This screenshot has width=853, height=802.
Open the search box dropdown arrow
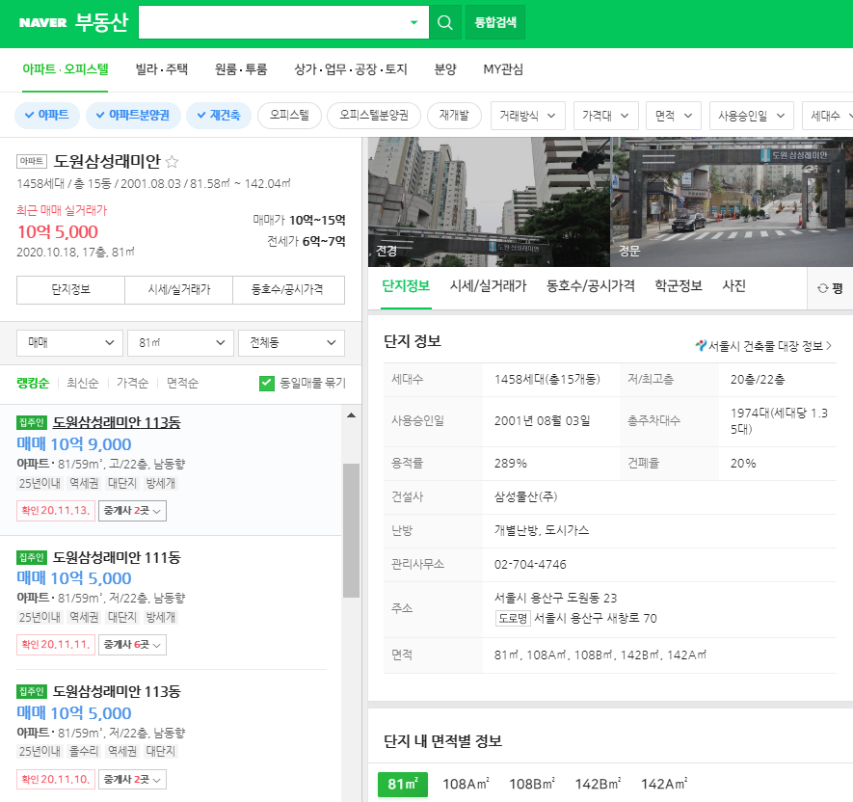tap(414, 22)
